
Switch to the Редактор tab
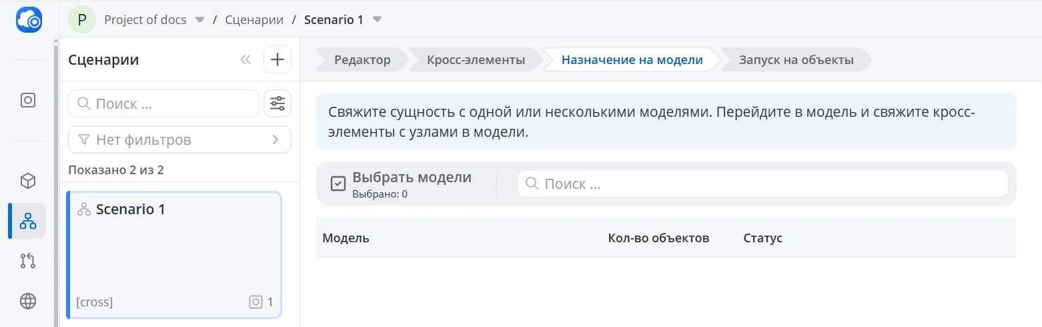tap(362, 59)
